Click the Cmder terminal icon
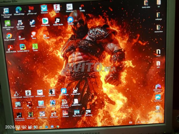 pos(35,46)
